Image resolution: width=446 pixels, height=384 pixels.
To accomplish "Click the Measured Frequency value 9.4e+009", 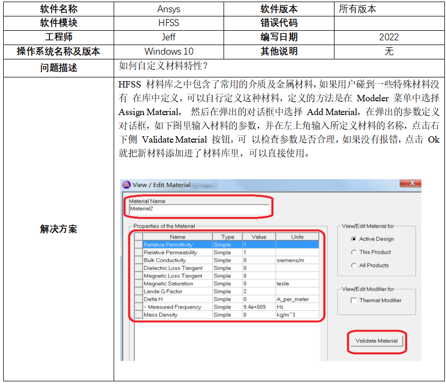I will coord(259,307).
